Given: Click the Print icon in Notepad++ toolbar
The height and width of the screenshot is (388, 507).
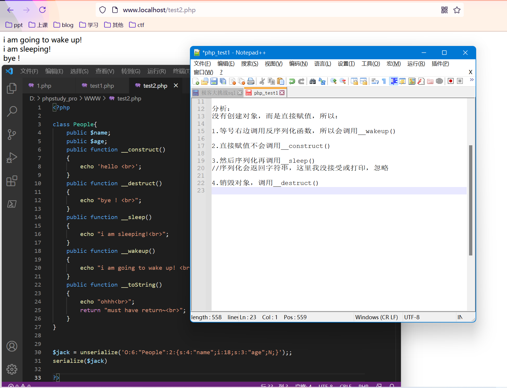Looking at the screenshot, I should tap(251, 81).
